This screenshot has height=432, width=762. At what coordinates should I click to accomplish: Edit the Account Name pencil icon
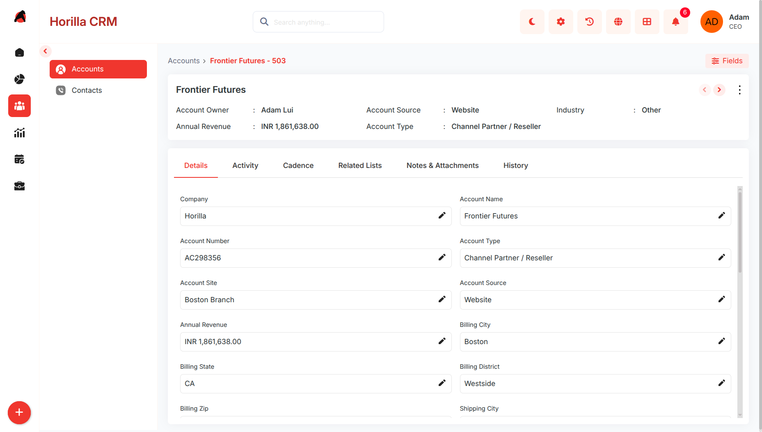coord(721,216)
